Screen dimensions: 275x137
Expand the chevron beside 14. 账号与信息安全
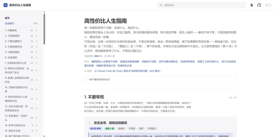click(37, 125)
